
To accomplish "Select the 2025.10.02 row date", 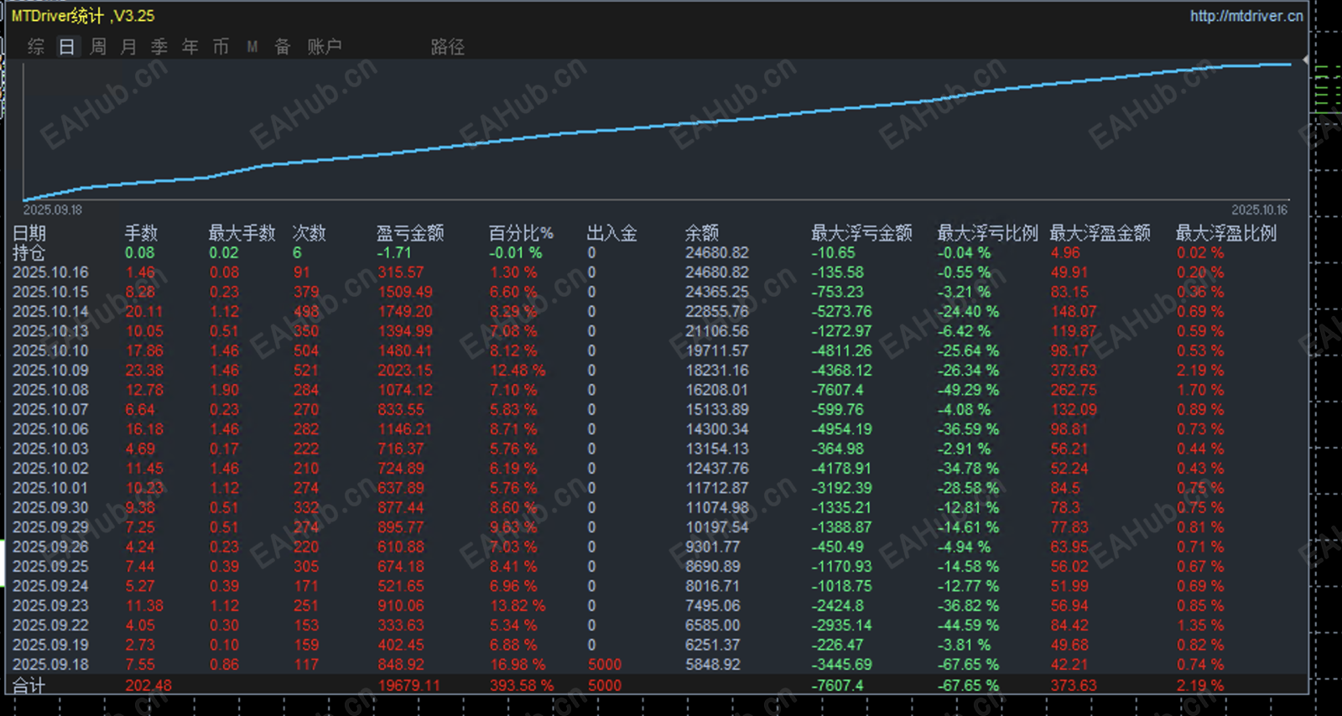I will click(x=50, y=469).
